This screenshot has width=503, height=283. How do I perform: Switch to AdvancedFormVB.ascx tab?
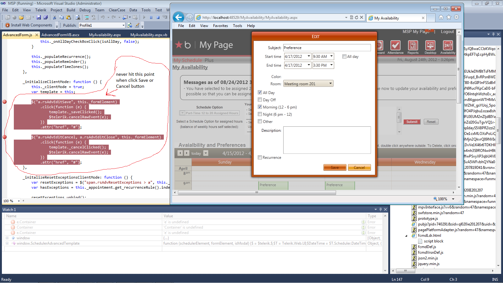tap(60, 35)
